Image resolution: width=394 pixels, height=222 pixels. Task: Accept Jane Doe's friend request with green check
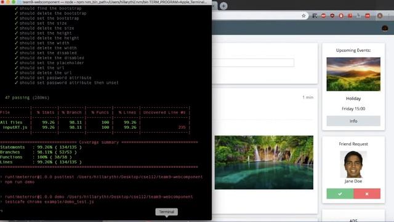tap(340, 194)
